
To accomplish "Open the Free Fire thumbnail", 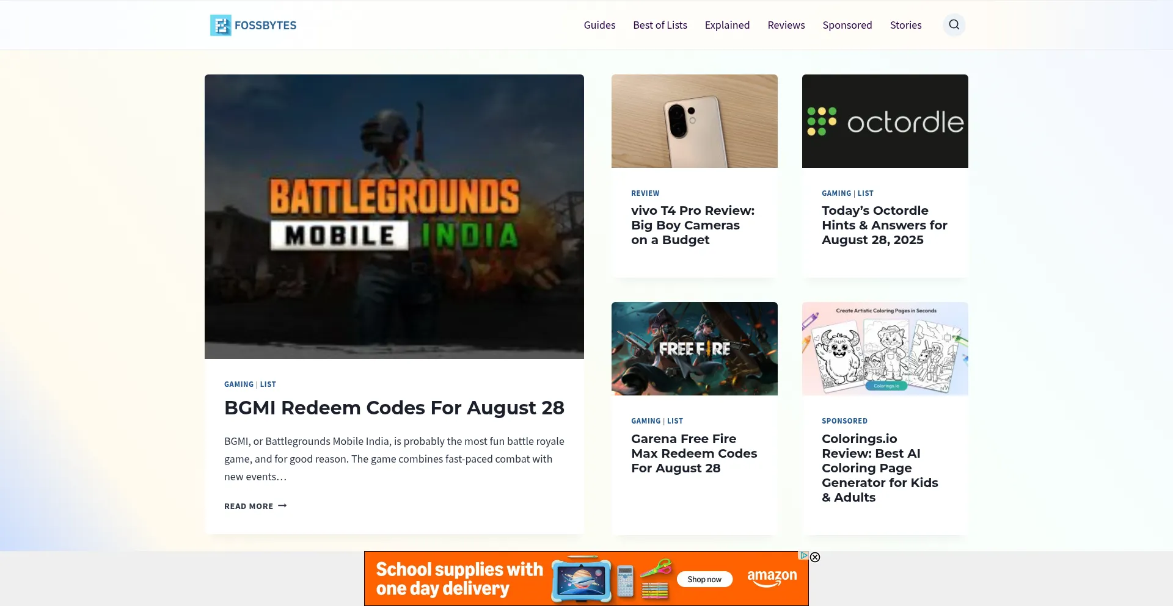I will click(x=694, y=348).
